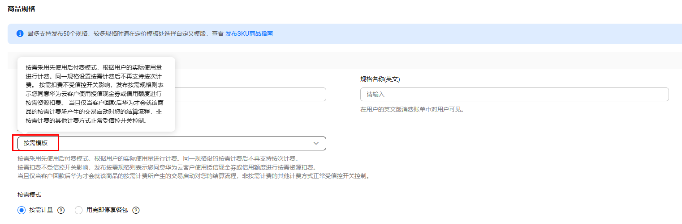
Task: Click the blue info icon in the banner
Action: coord(20,34)
